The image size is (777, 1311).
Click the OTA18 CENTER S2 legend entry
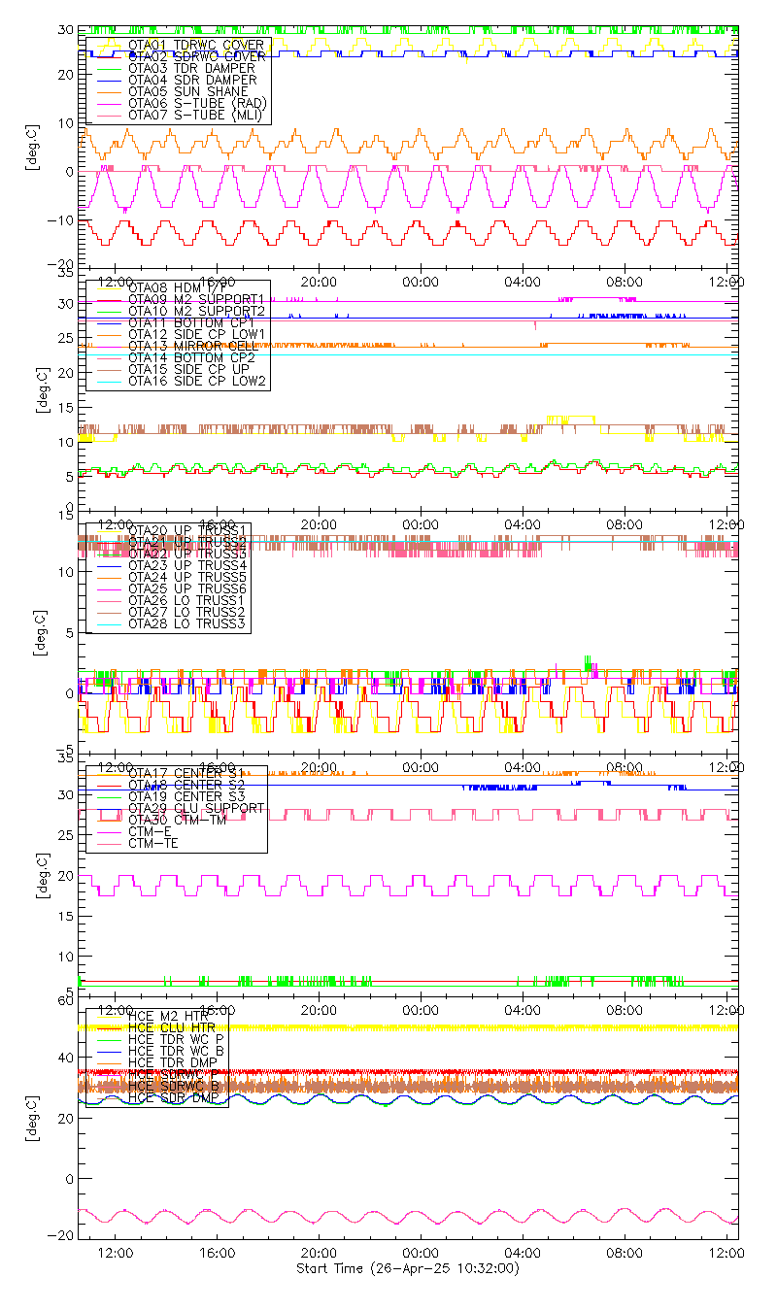point(186,785)
